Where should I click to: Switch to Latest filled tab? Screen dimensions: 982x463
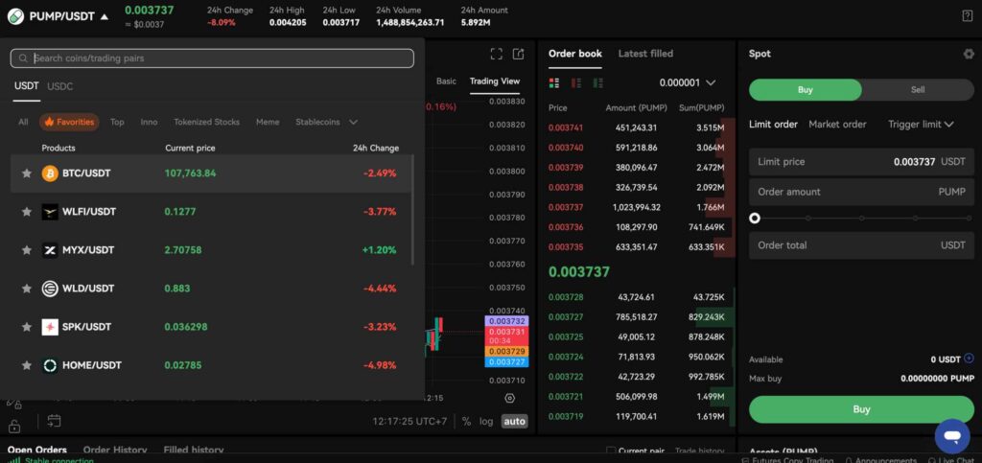coord(645,54)
